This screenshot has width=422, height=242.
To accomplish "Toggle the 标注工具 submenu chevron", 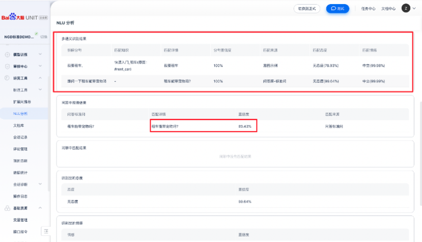I will point(40,90).
